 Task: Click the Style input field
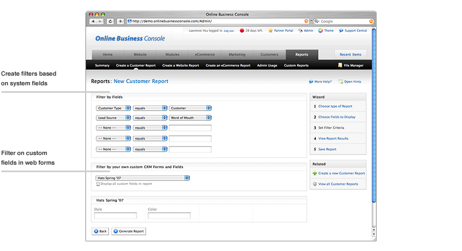tap(115, 216)
